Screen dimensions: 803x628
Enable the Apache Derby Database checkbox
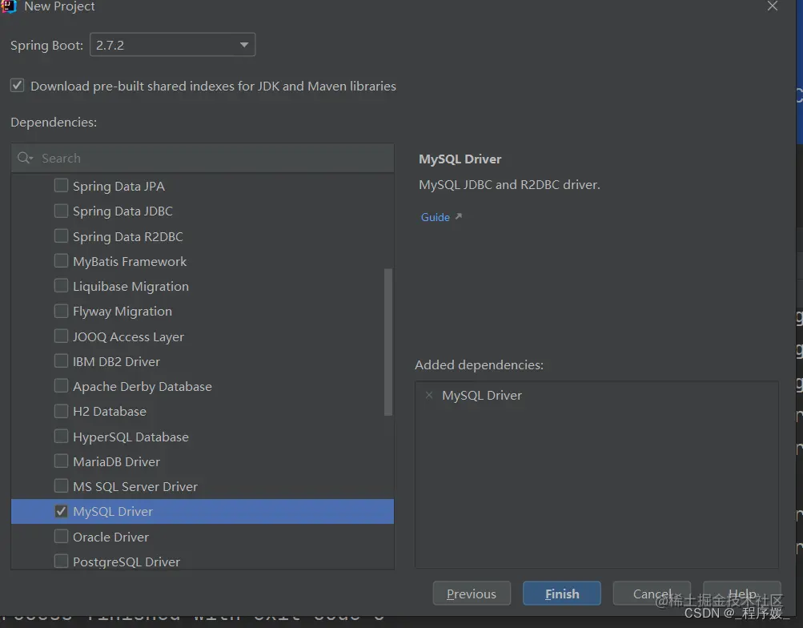point(61,386)
